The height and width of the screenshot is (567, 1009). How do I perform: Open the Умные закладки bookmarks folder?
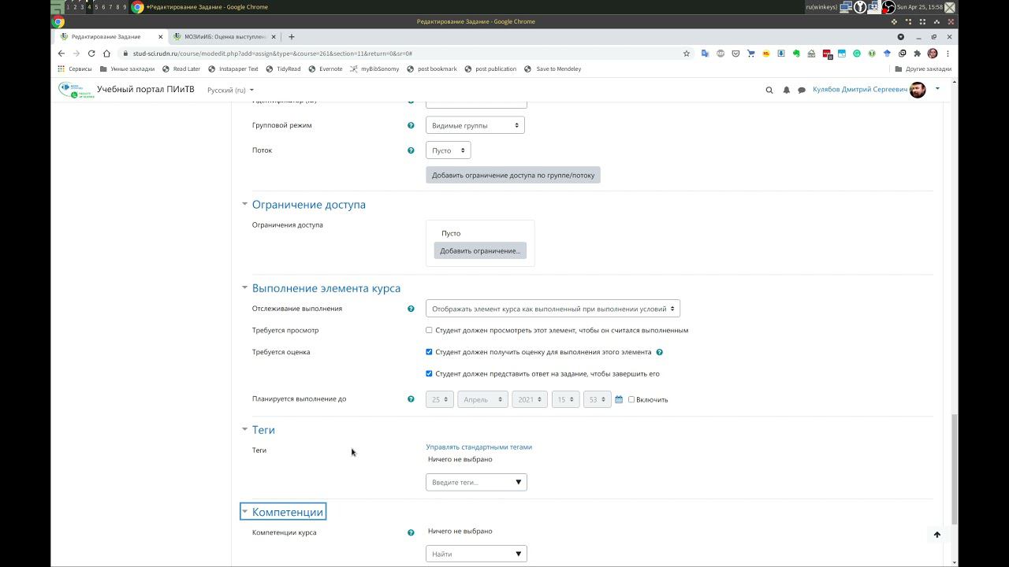click(127, 69)
